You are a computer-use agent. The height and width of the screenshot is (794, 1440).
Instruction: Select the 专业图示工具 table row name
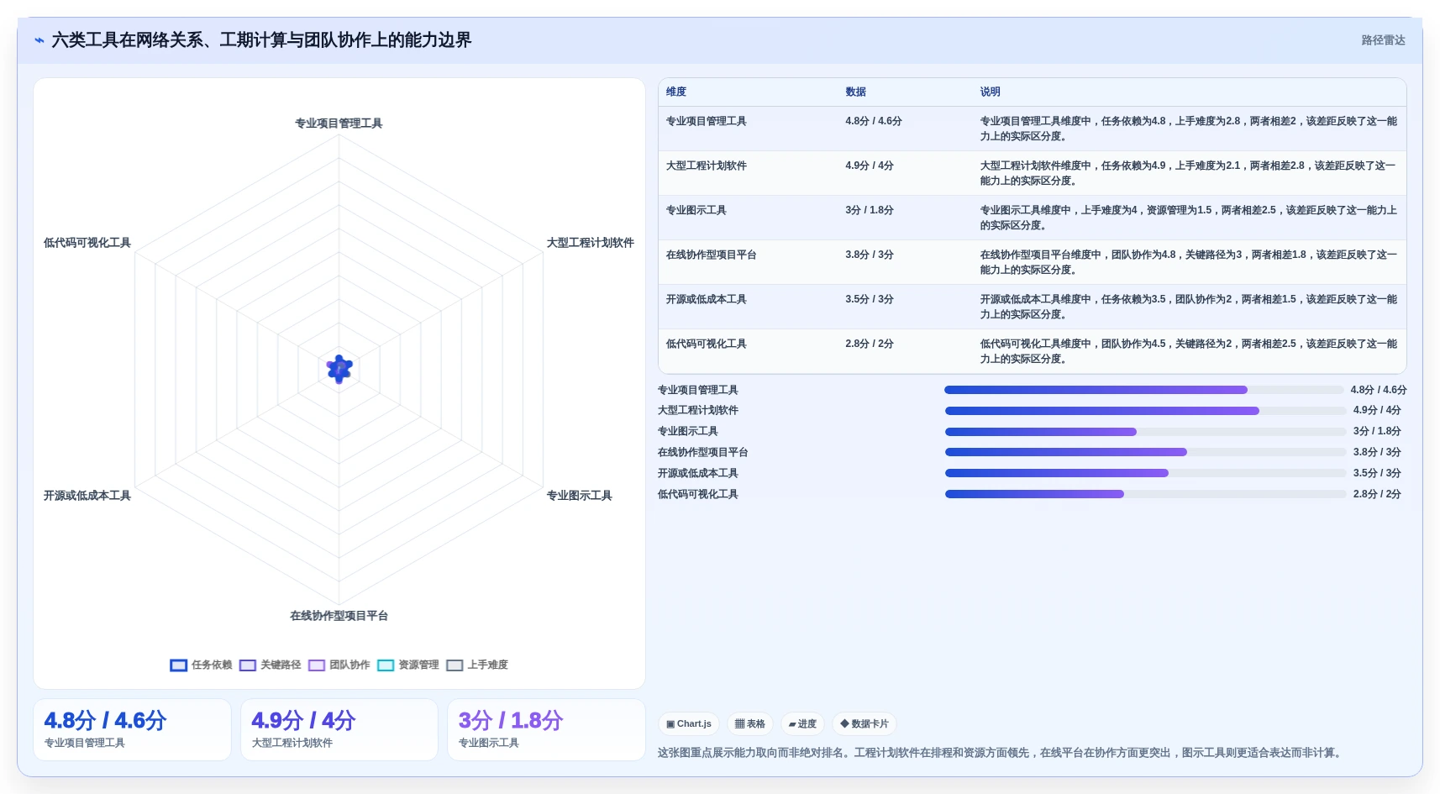click(696, 210)
